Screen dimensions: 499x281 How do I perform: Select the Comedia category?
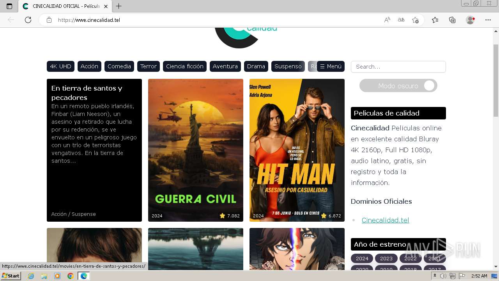click(119, 66)
